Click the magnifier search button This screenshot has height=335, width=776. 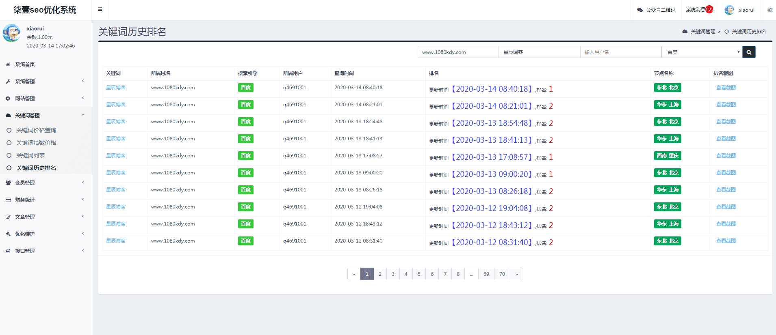tap(749, 52)
